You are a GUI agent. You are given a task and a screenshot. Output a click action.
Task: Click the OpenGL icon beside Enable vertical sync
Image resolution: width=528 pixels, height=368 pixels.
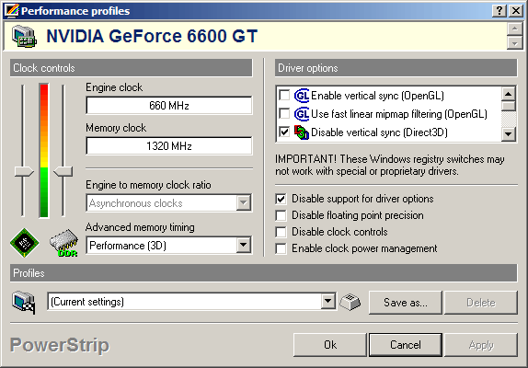pos(302,96)
